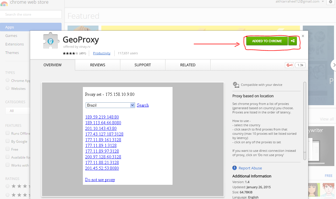Enable the Runs Offline checkbox

tap(7, 133)
